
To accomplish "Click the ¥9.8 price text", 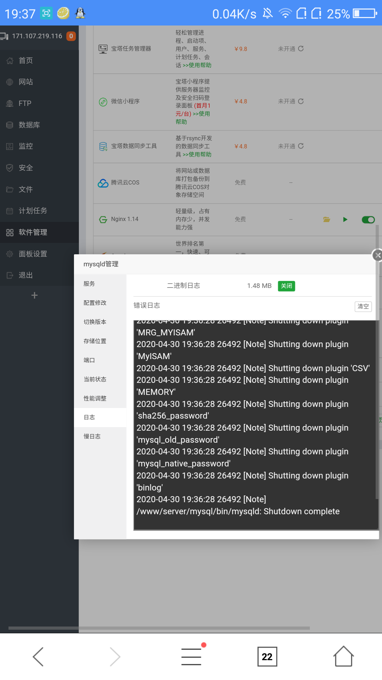I will [x=241, y=49].
